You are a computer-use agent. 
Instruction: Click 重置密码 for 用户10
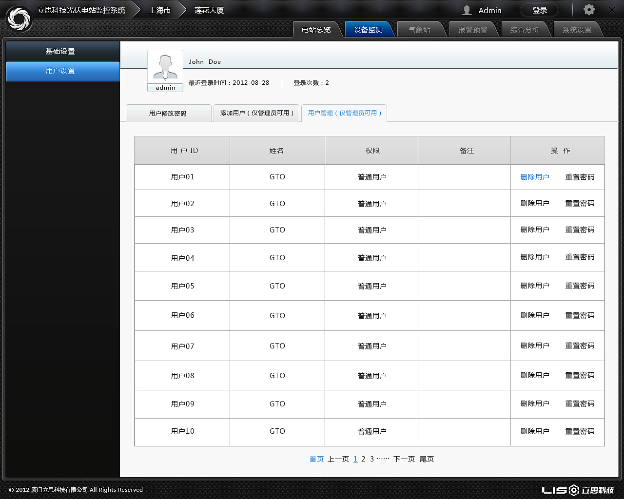coord(580,431)
